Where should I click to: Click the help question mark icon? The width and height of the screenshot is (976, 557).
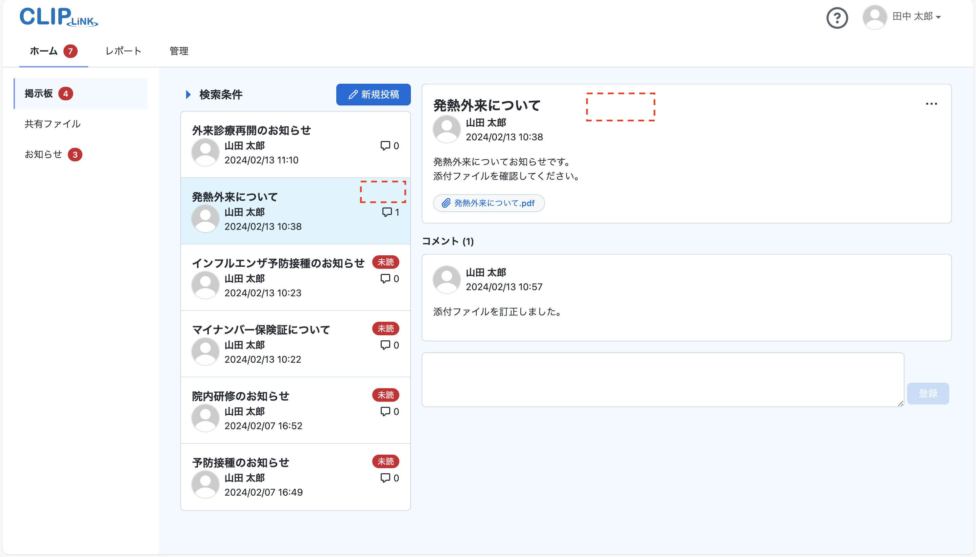[x=837, y=18]
